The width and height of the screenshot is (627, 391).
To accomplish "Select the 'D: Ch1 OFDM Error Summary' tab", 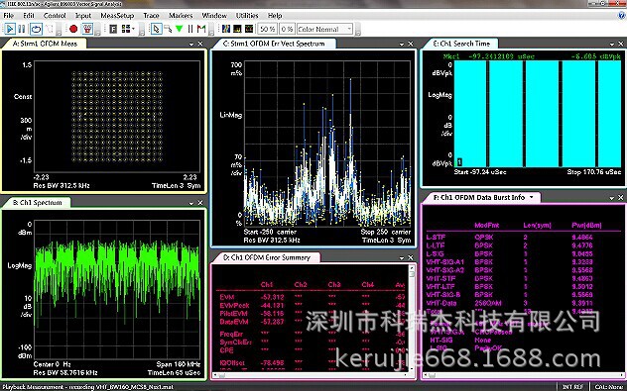I will [x=266, y=257].
